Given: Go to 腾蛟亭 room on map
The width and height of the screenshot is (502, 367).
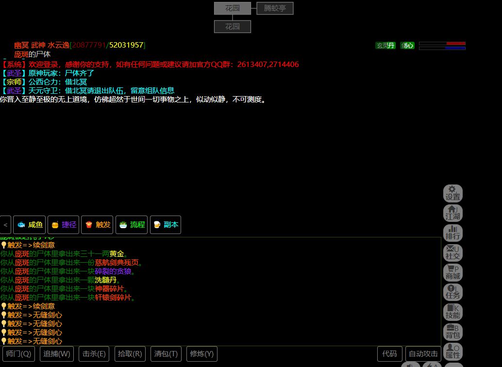Looking at the screenshot, I should pyautogui.click(x=275, y=8).
